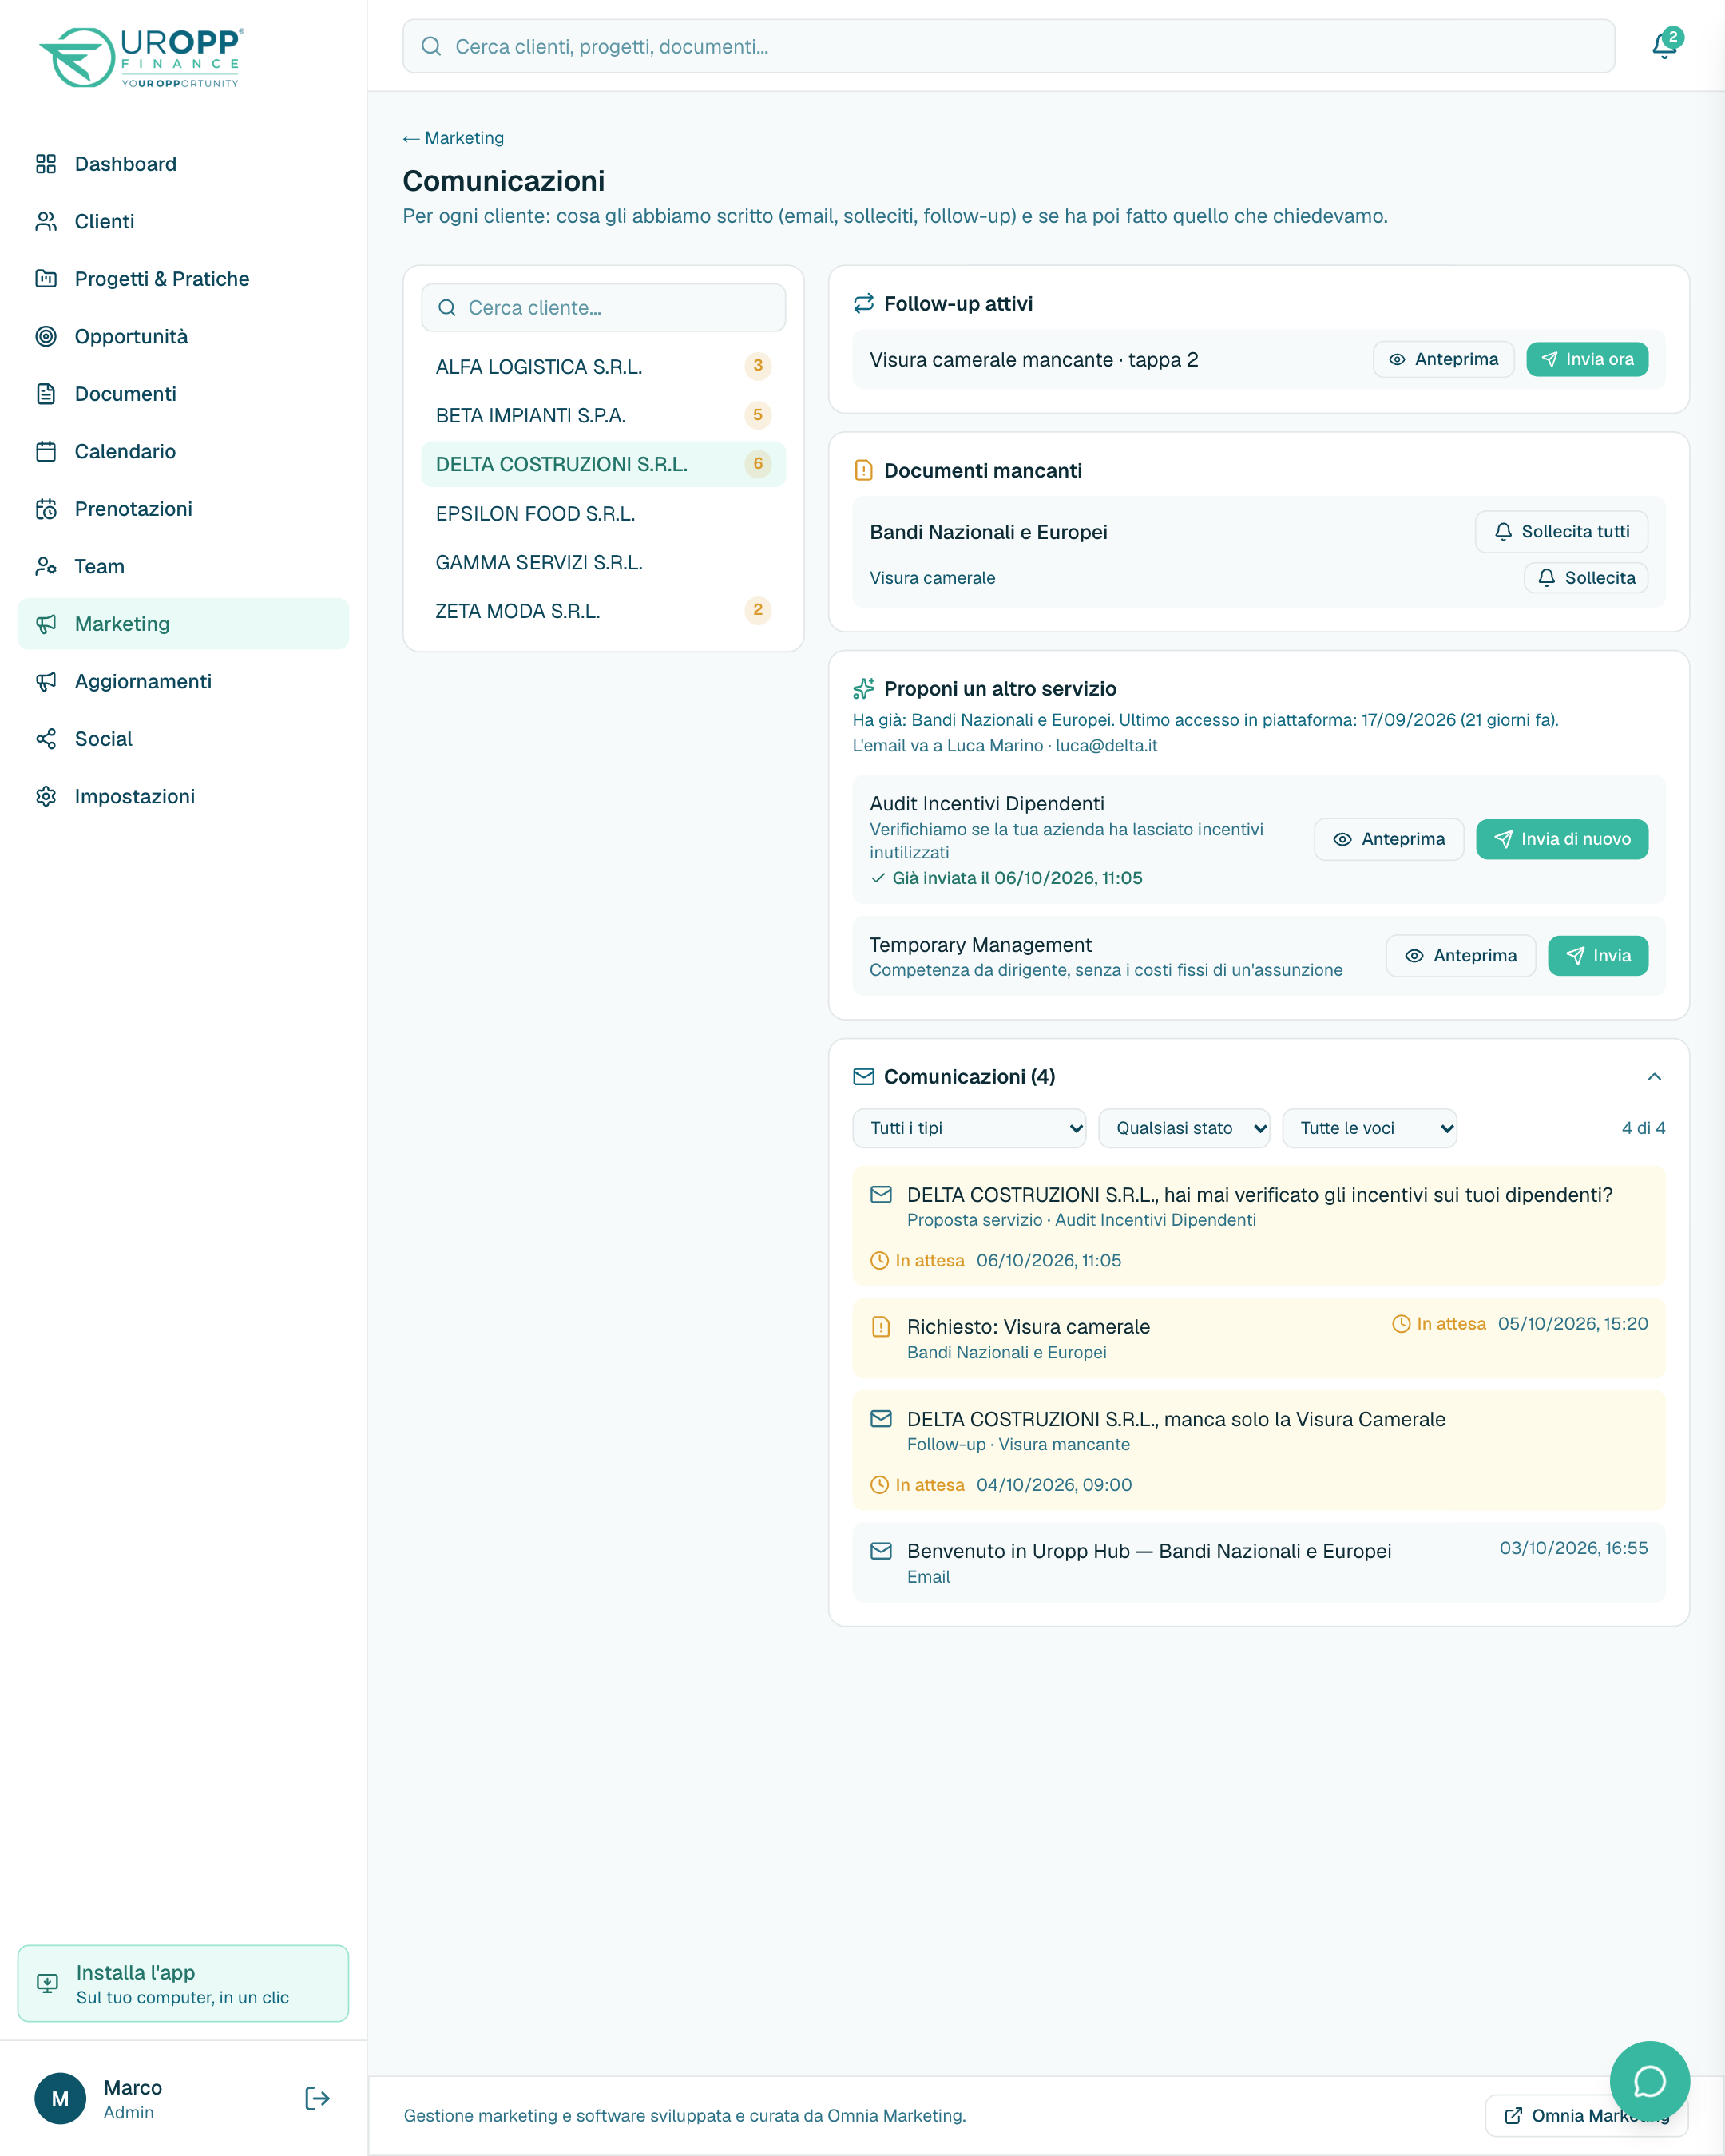Image resolution: width=1725 pixels, height=2156 pixels.
Task: Preview the Audit Incentivi Dipendenti proposal
Action: (1388, 839)
